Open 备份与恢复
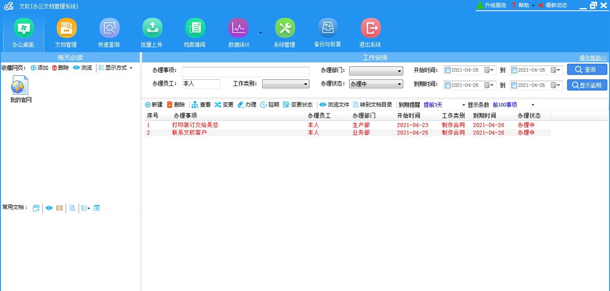 [328, 32]
